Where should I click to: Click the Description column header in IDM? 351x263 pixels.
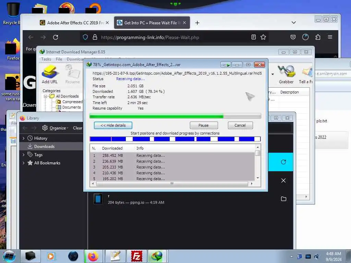pos(289,92)
